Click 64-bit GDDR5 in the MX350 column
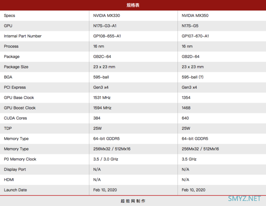 tap(195, 139)
